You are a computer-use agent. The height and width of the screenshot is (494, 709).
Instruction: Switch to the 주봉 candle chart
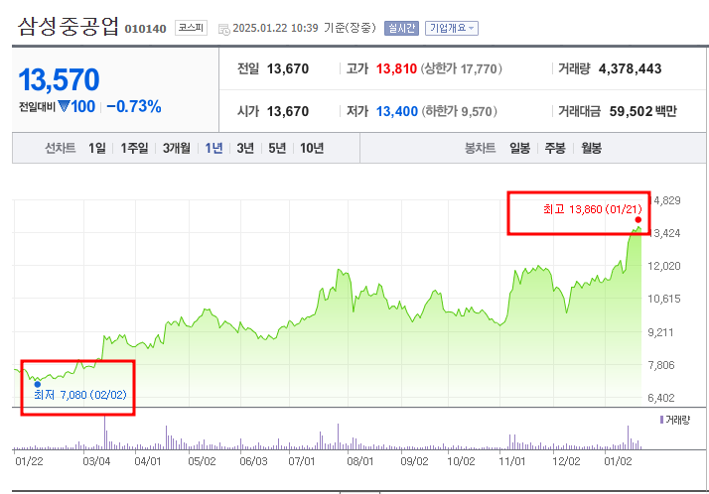tap(555, 148)
